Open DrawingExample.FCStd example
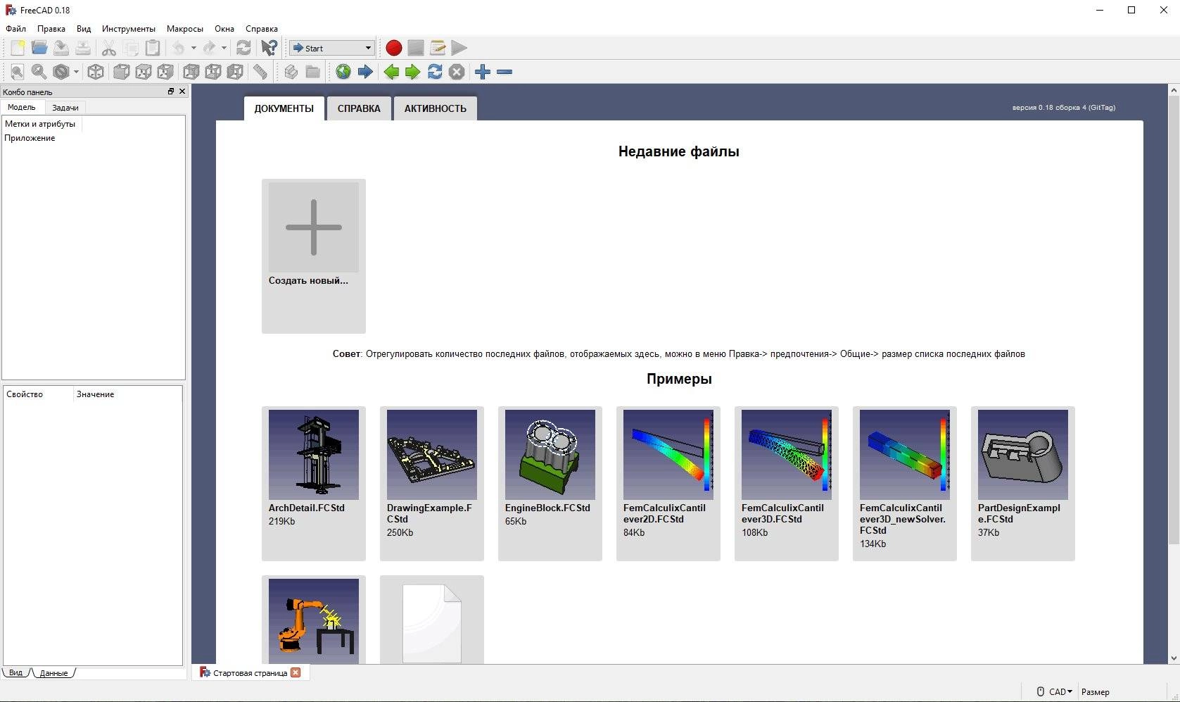Viewport: 1180px width, 702px height. pos(432,483)
